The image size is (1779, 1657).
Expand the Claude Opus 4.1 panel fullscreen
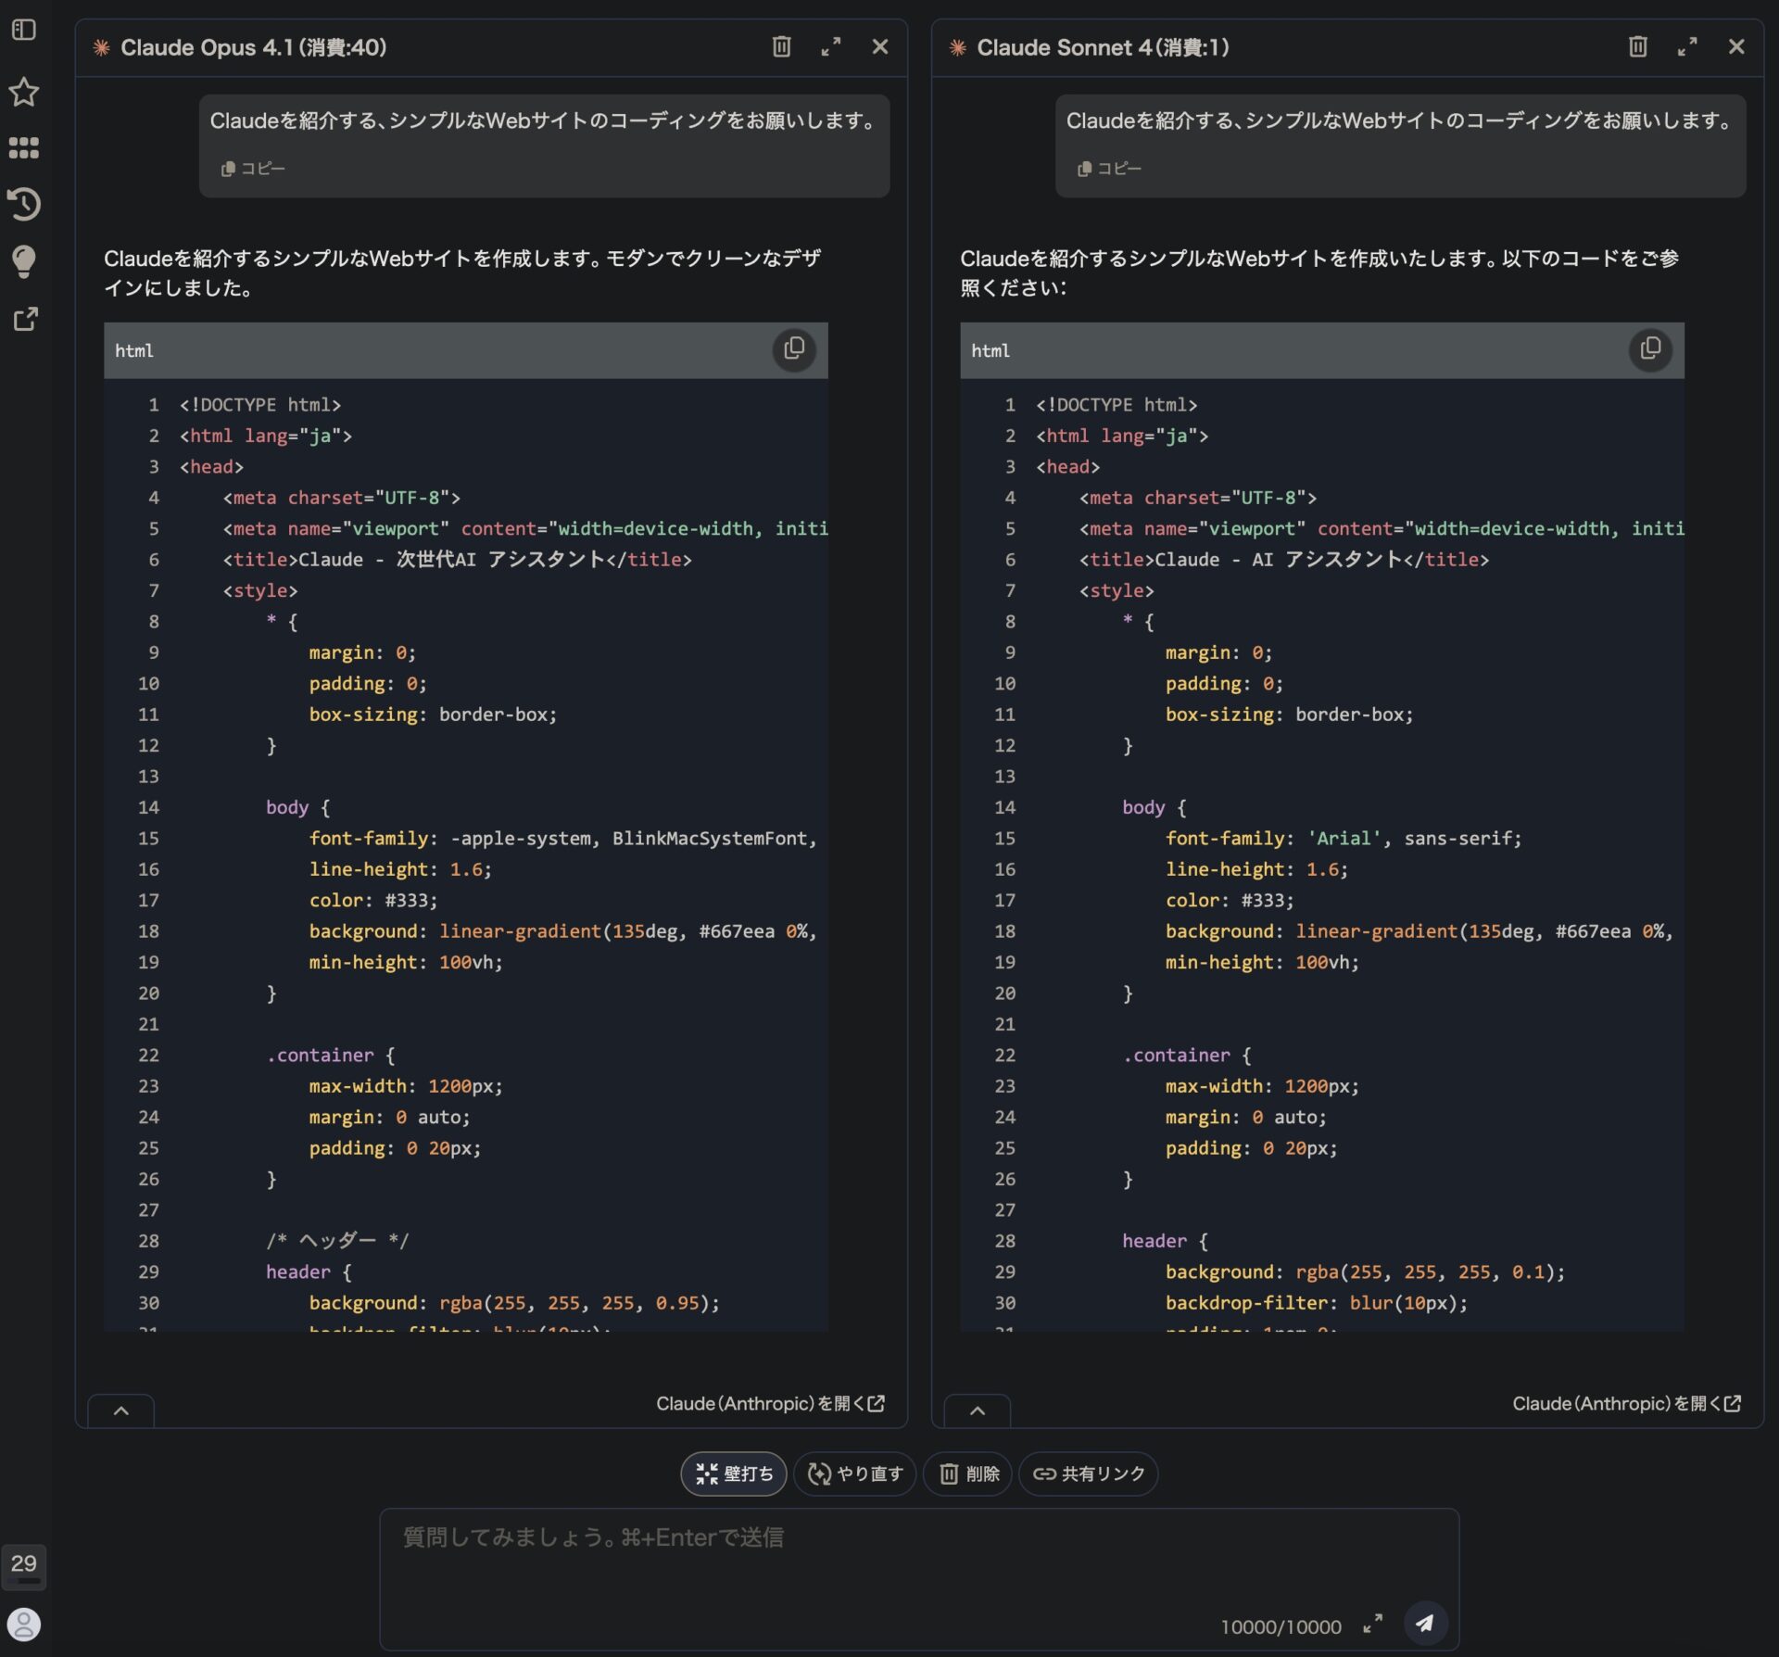831,46
